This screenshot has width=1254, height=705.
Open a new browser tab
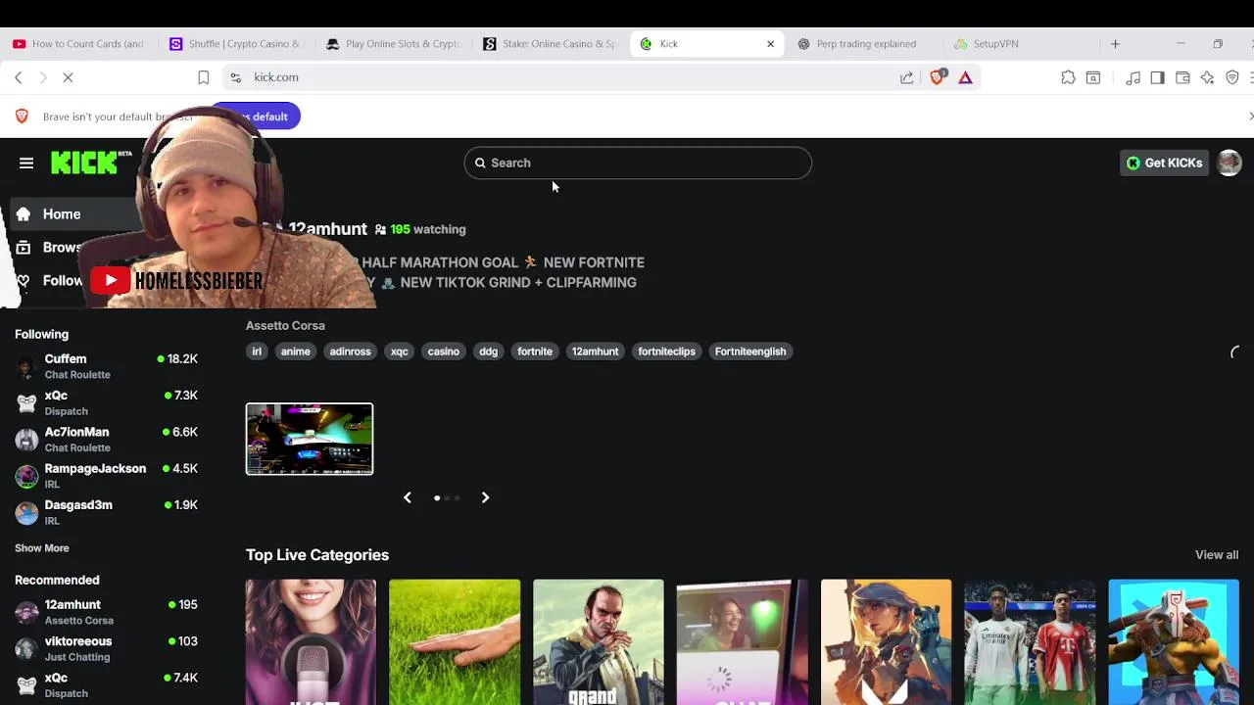click(x=1115, y=44)
